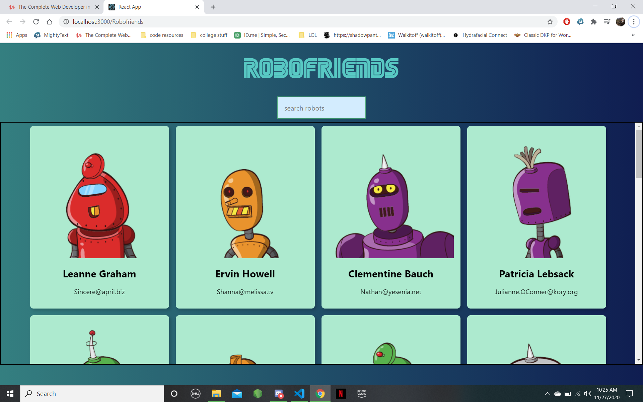Click the scrollbar up arrow

click(639, 126)
